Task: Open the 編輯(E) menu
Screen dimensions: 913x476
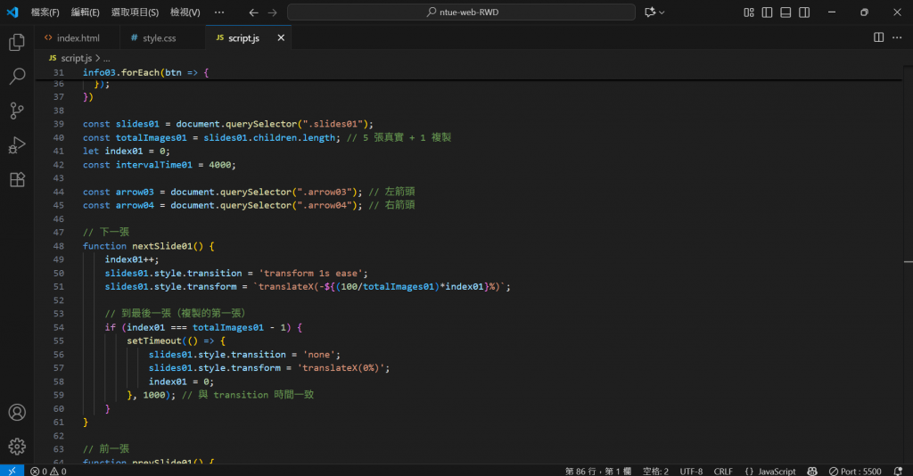Action: point(85,12)
